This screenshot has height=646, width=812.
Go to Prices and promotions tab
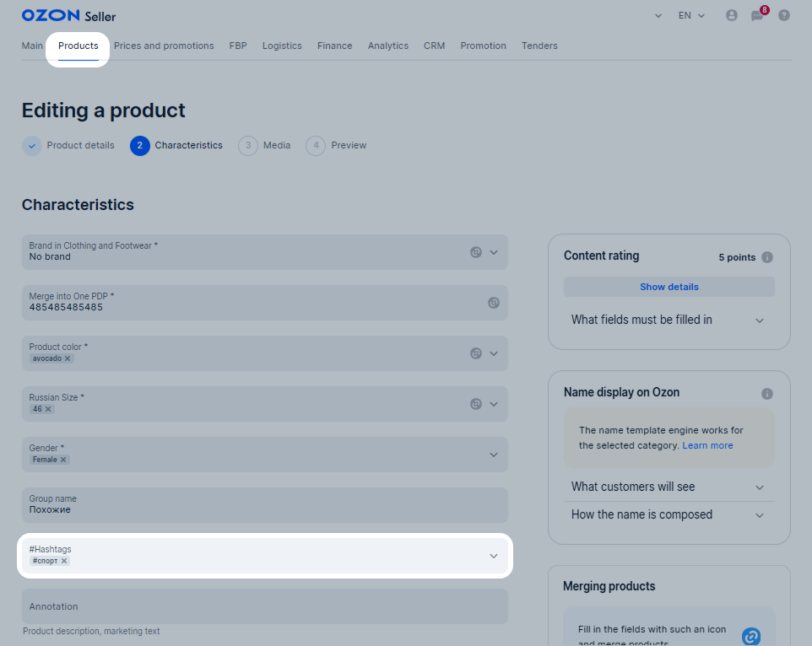pos(164,46)
